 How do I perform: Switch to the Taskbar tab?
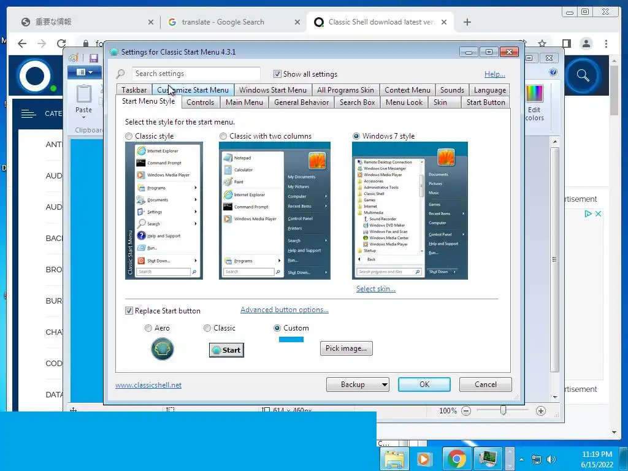coord(134,90)
